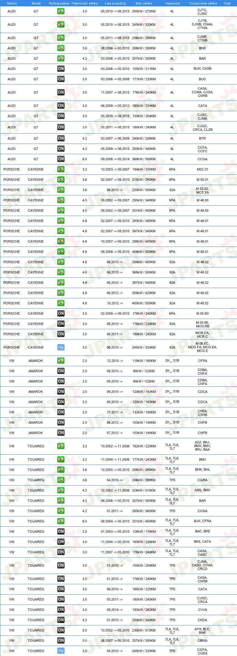Viewport: 237px width, 656px height.
Task: Click production years 10.2003 -> 09.2007
Action: 115,169
